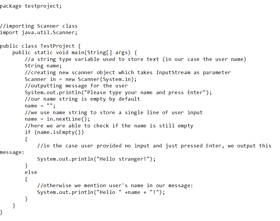Click the comment about checking empty name
Image resolution: width=280 pixels, height=221 pixels.
pyautogui.click(x=109, y=126)
